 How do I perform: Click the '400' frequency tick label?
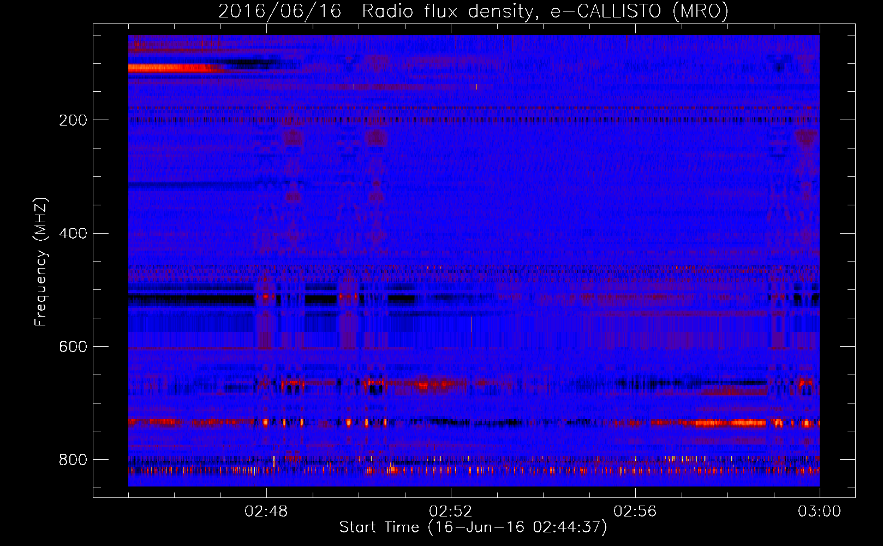pos(73,234)
